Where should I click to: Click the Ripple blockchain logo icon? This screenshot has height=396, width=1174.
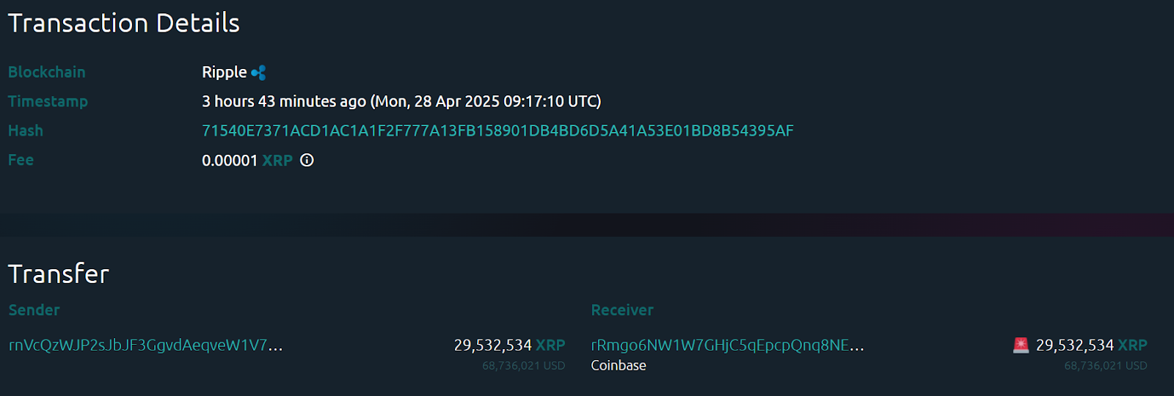pos(258,73)
